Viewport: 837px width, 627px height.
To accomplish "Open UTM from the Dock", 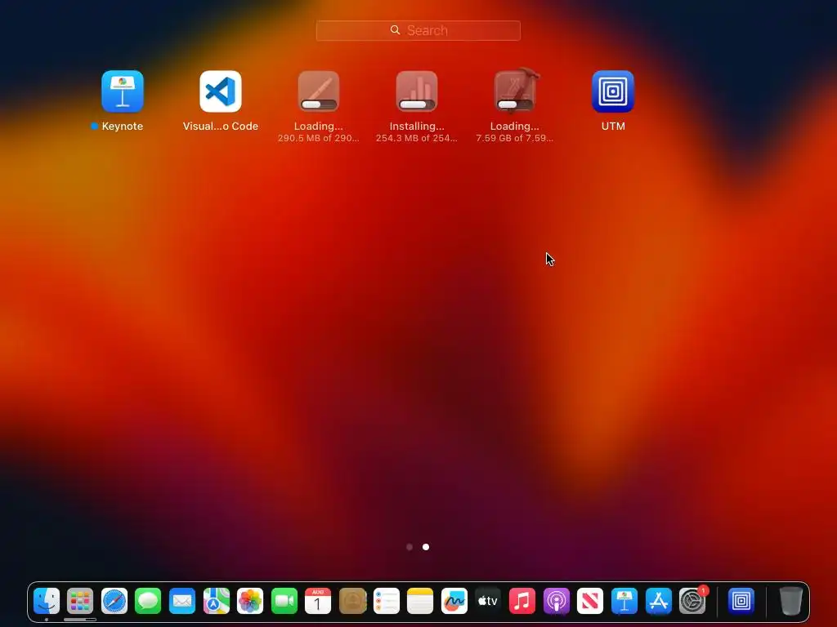I will (x=741, y=601).
